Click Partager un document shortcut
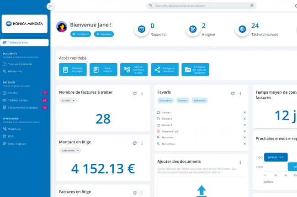Viewport: 297px width, 197px height. (x=164, y=70)
